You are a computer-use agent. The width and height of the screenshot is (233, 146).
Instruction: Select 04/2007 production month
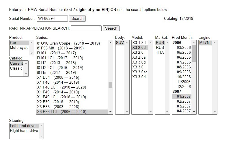coord(182,111)
